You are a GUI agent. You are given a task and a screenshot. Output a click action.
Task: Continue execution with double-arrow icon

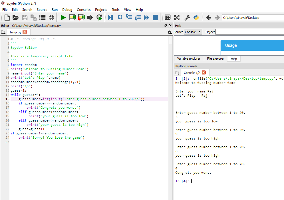147,17
